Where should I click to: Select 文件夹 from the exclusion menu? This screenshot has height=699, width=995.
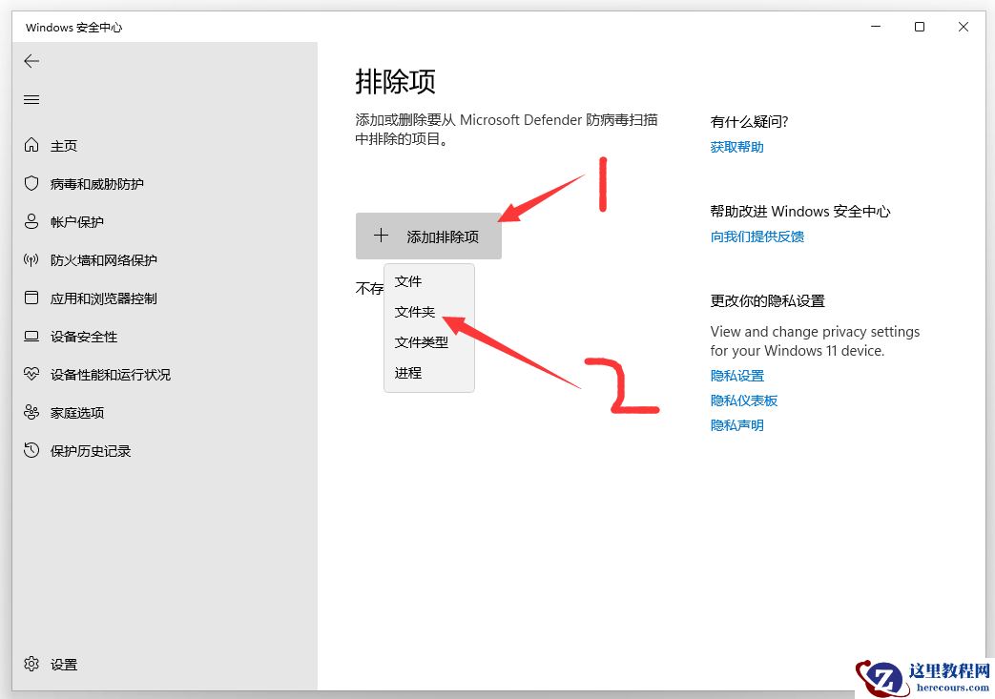coord(414,312)
